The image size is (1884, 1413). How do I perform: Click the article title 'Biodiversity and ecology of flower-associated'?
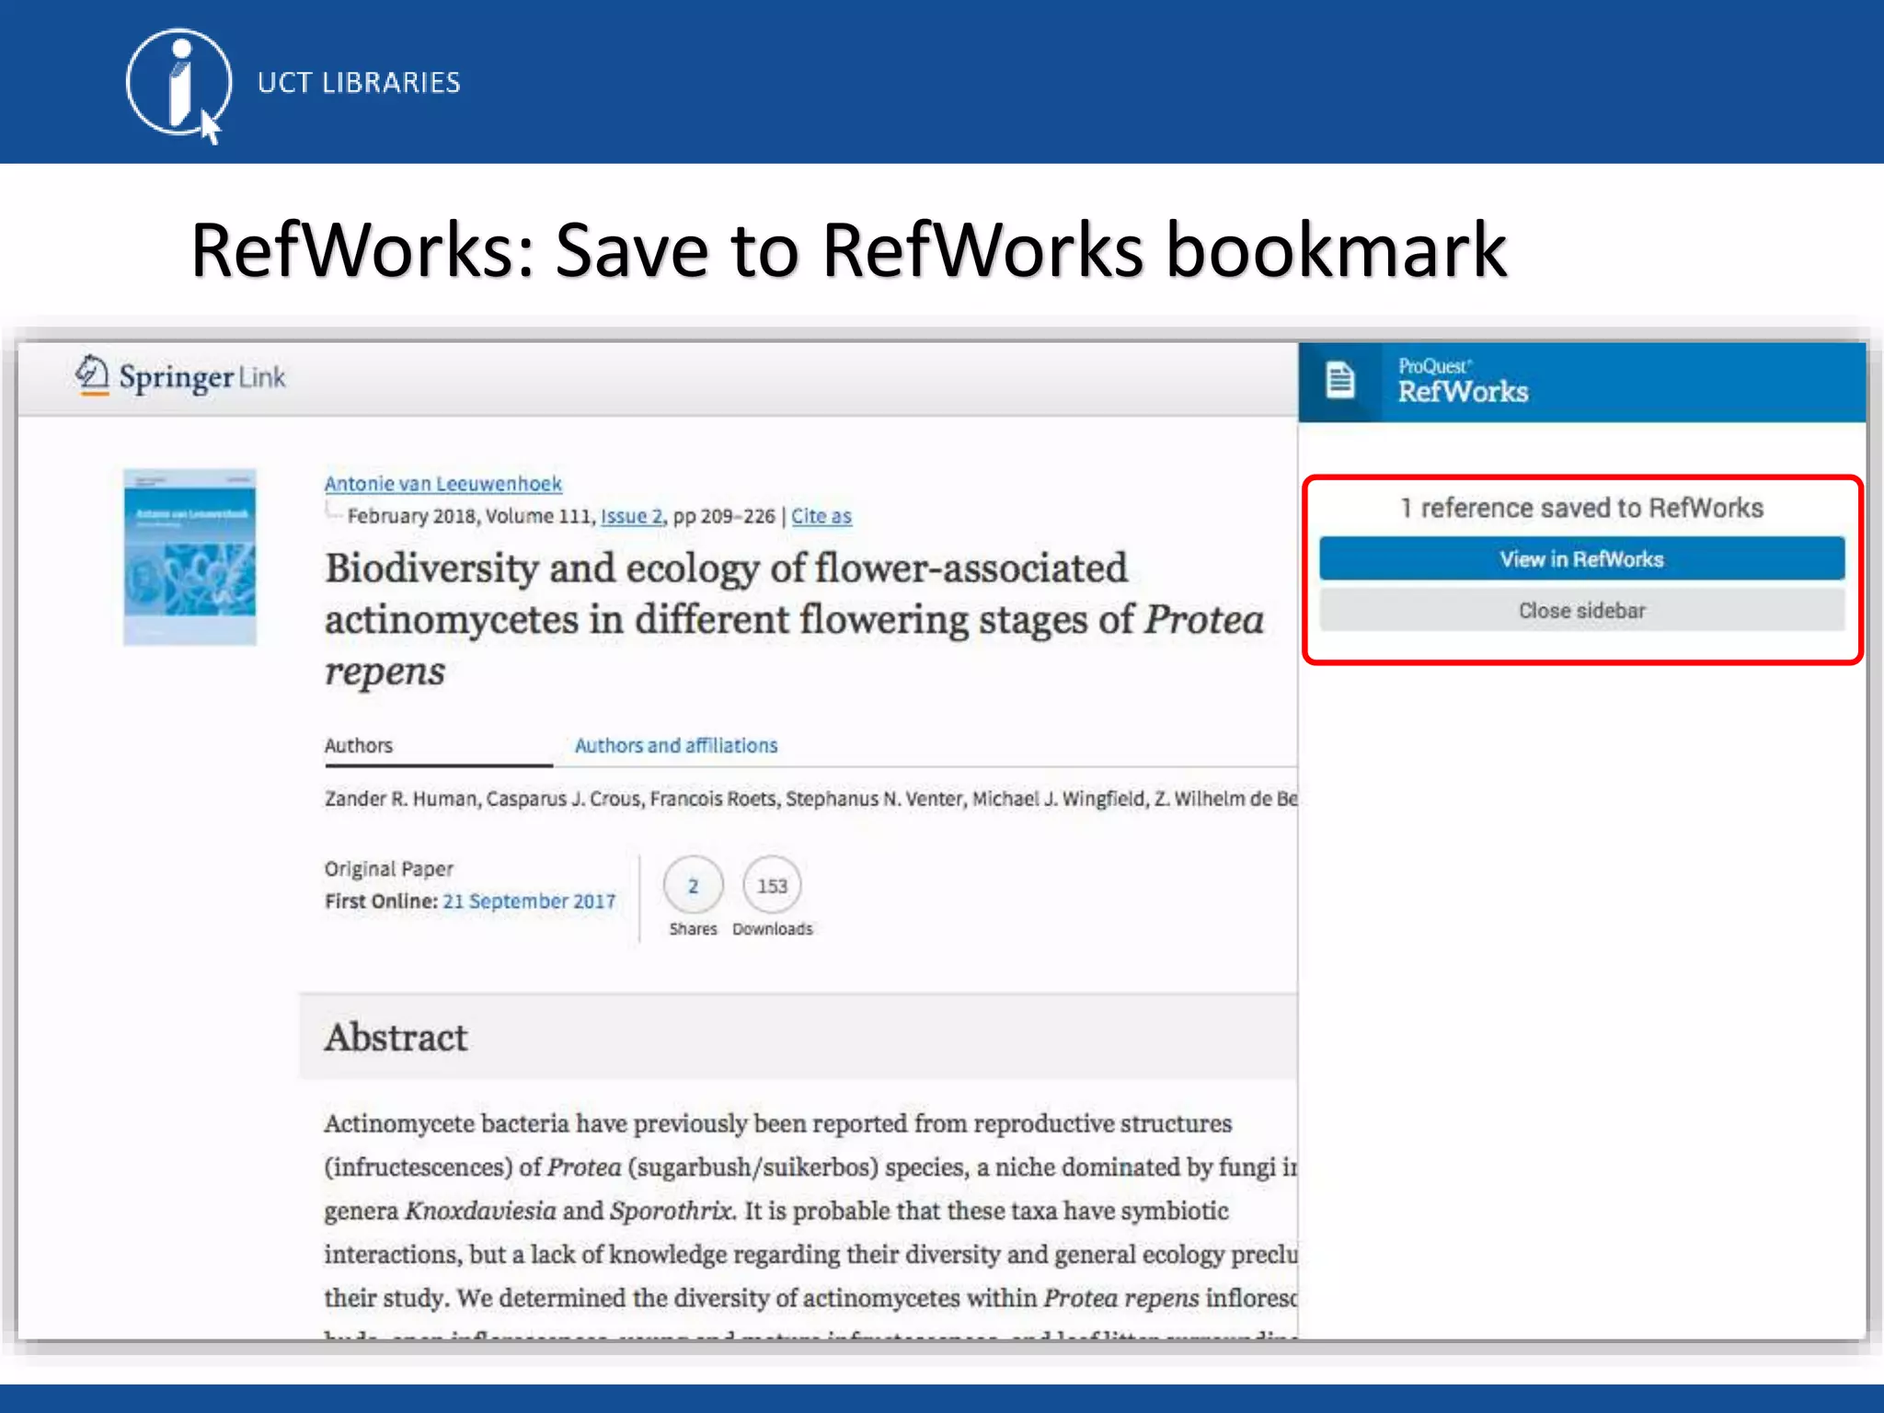pyautogui.click(x=726, y=568)
